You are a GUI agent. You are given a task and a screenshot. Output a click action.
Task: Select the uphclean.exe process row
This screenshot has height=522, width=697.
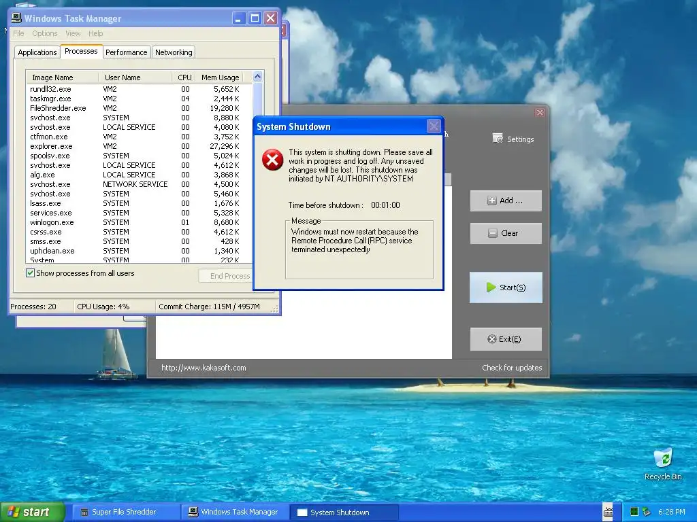139,251
